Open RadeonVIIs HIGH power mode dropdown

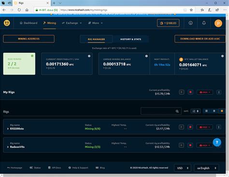tap(204, 145)
